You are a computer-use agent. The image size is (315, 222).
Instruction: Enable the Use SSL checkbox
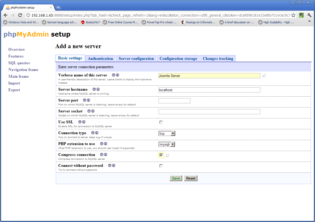pyautogui.click(x=161, y=122)
